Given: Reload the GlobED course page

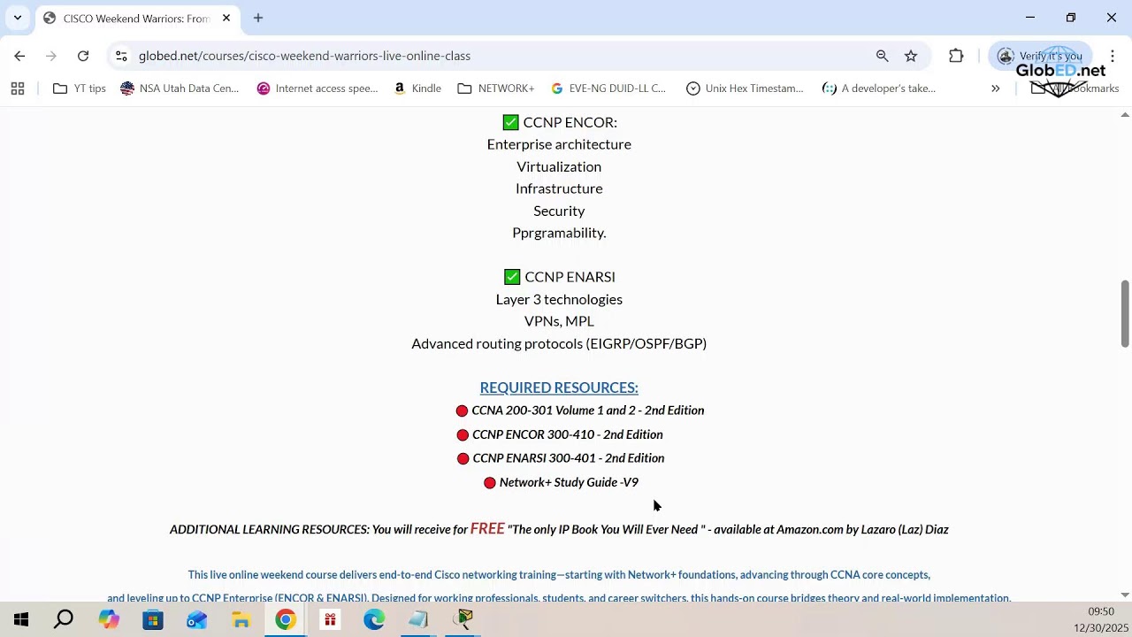Looking at the screenshot, I should [83, 56].
